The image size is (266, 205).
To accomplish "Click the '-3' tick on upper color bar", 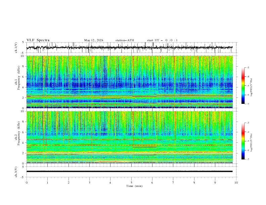I will click(x=248, y=67).
